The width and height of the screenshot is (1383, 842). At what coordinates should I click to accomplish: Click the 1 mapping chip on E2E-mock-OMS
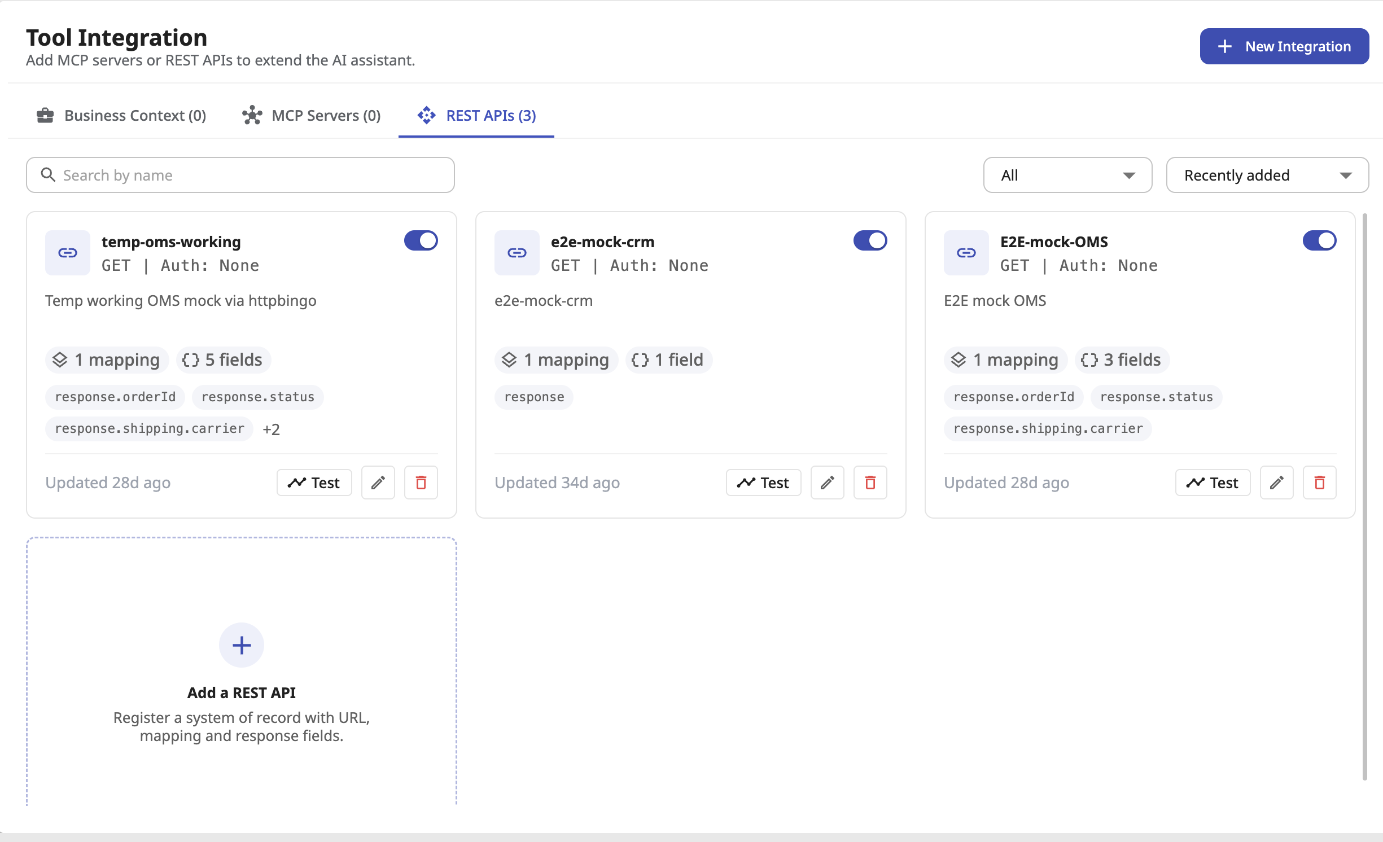tap(1006, 359)
